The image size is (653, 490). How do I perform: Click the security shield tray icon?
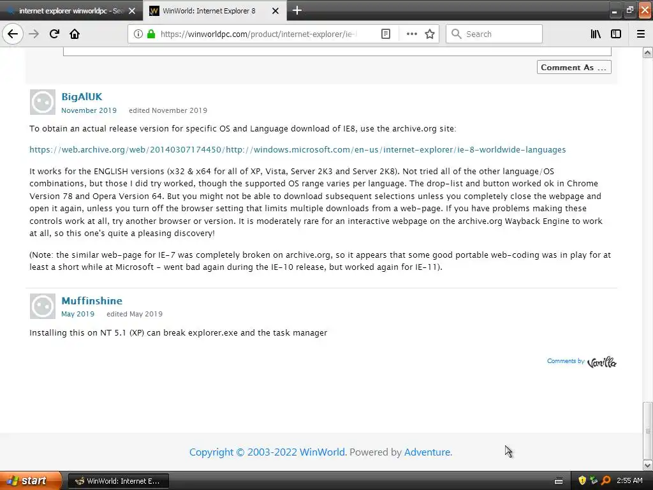pos(582,480)
